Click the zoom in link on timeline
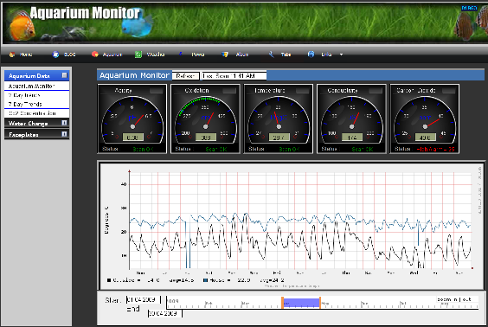 (447, 299)
